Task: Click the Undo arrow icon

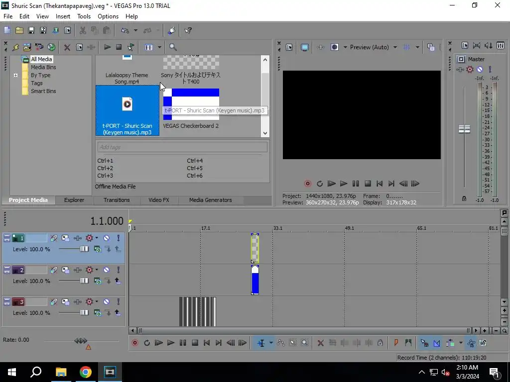Action: point(125,30)
